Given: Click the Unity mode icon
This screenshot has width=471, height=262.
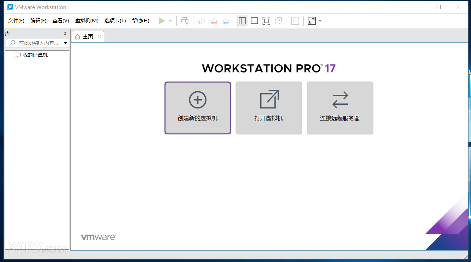Looking at the screenshot, I should click(278, 21).
